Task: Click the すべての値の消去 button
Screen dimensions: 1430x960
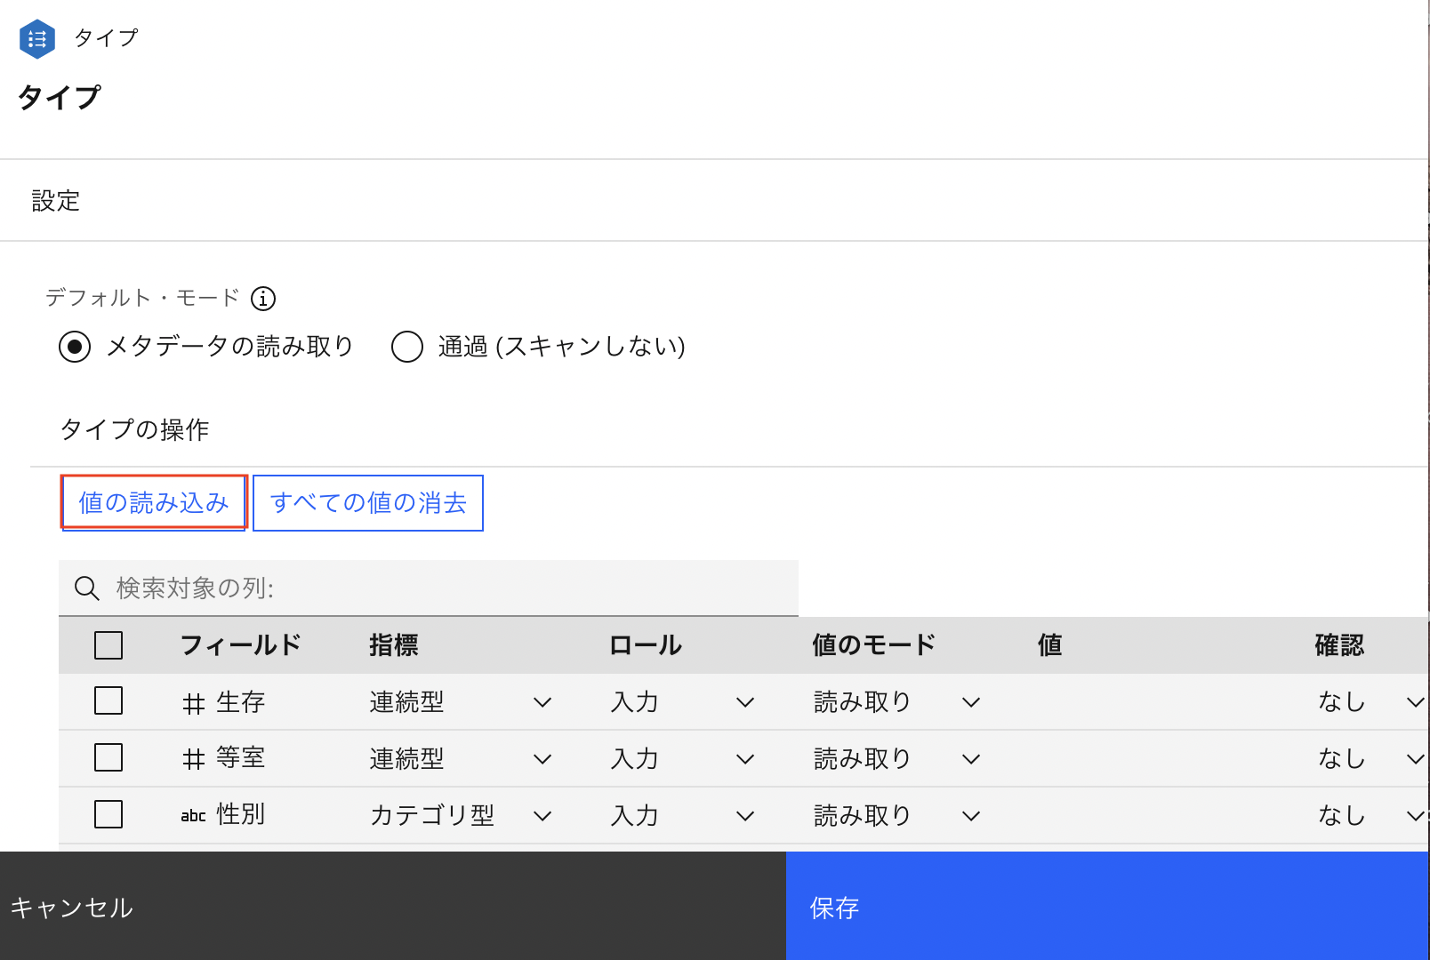Action: pyautogui.click(x=367, y=502)
